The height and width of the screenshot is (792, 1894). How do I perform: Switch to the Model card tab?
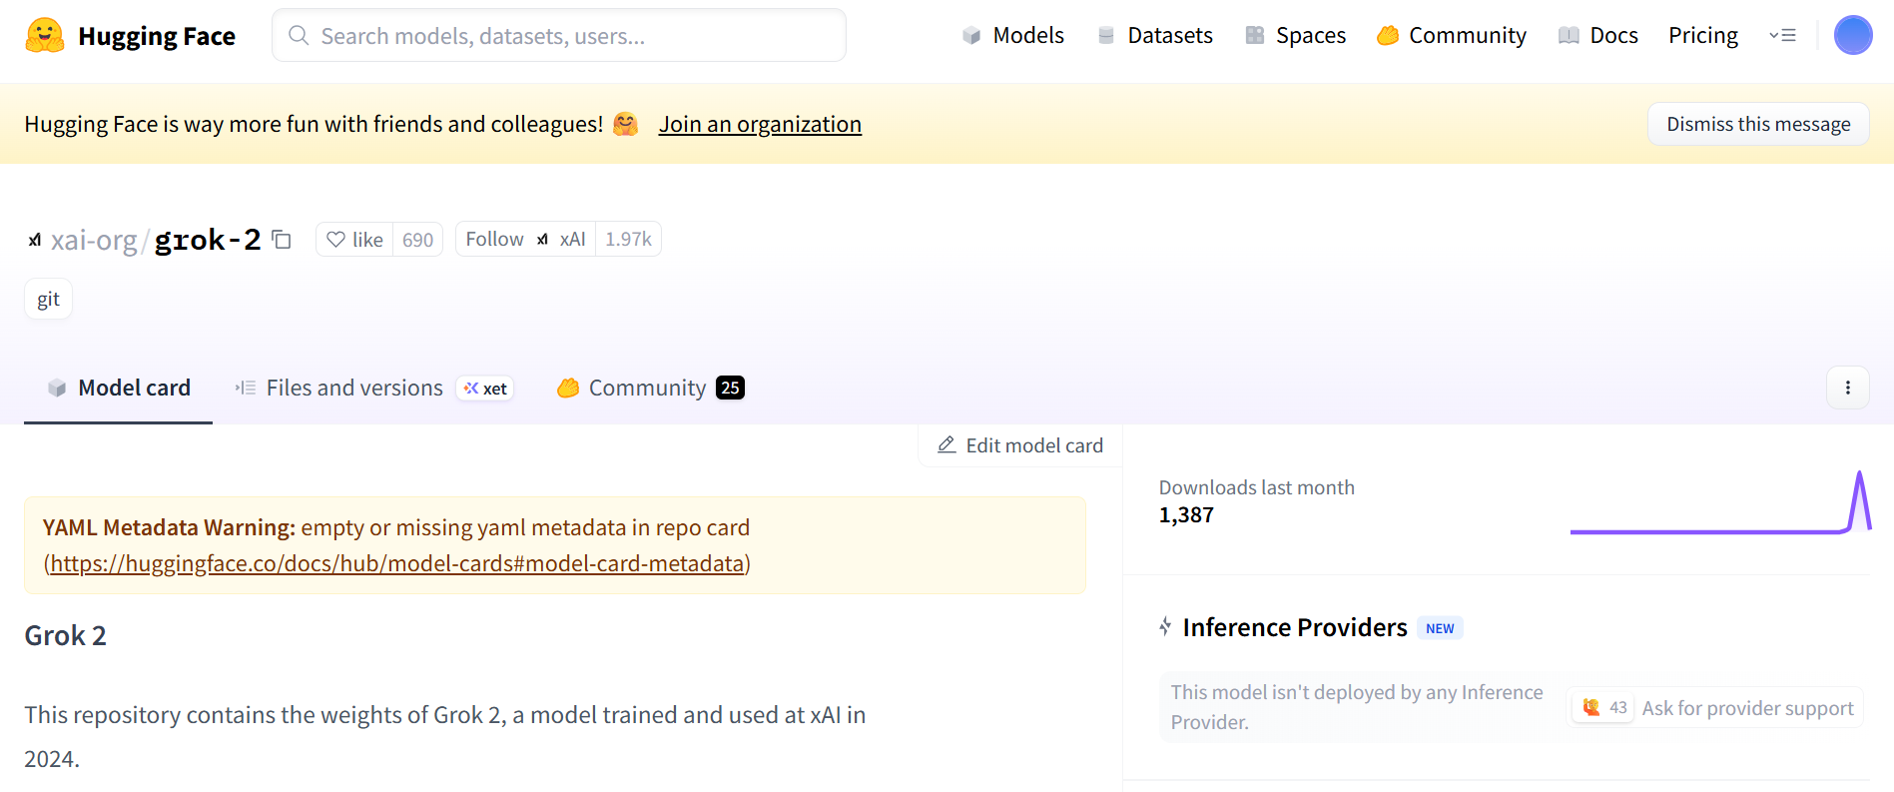(119, 388)
